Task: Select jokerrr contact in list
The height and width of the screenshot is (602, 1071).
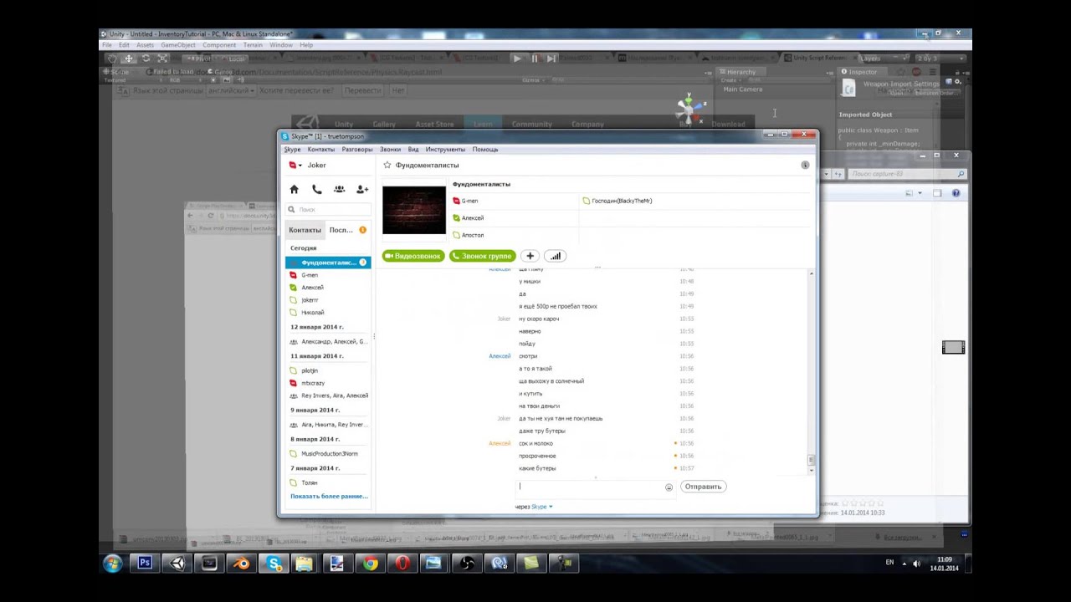Action: (x=328, y=300)
